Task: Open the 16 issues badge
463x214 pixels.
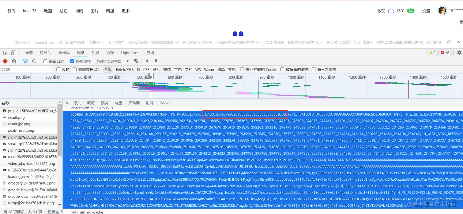Action: click(x=445, y=53)
